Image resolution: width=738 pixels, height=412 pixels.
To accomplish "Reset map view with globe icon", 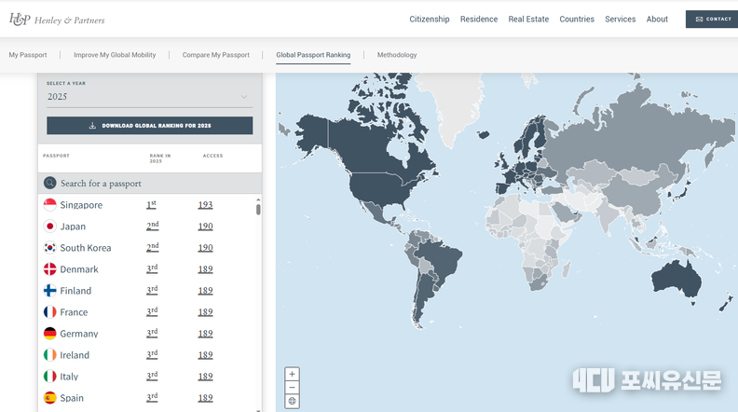I will 292,401.
